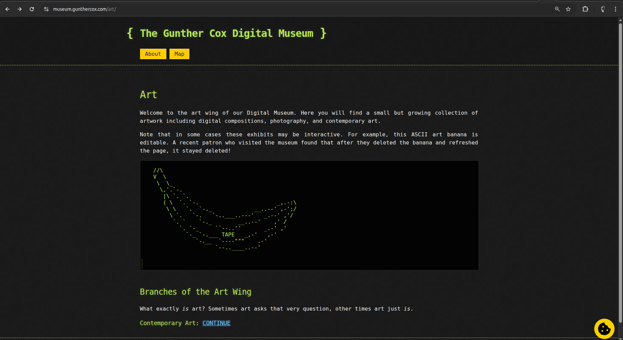Click inside the editable ASCII banana exhibit
623x340 pixels.
click(309, 215)
